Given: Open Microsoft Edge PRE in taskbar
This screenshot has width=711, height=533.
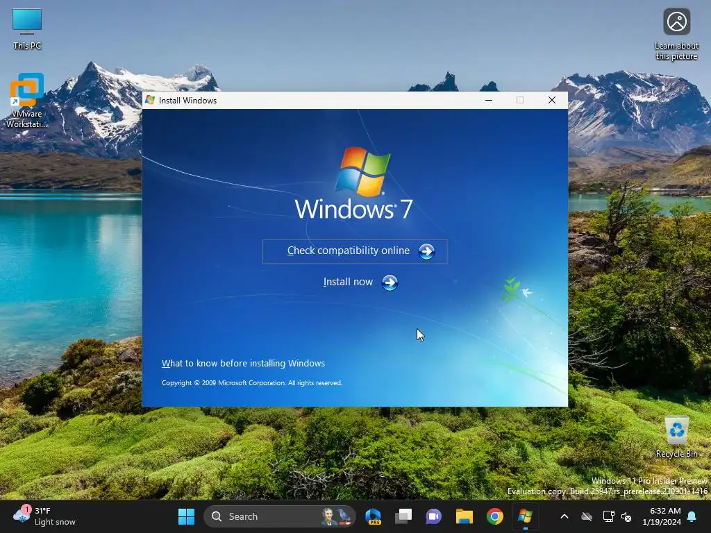Looking at the screenshot, I should tap(373, 516).
